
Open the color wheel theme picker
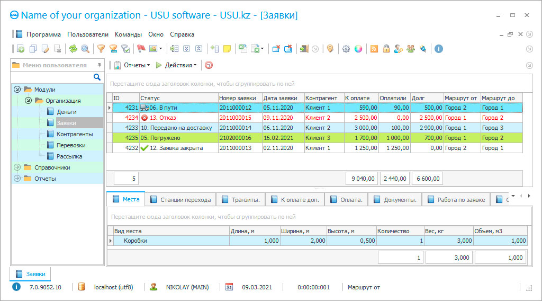click(358, 49)
